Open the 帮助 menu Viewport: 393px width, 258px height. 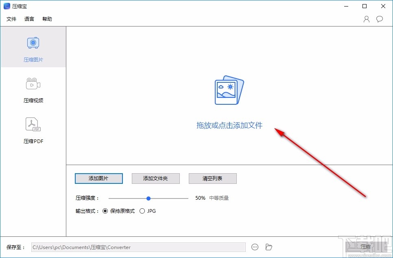coord(47,19)
